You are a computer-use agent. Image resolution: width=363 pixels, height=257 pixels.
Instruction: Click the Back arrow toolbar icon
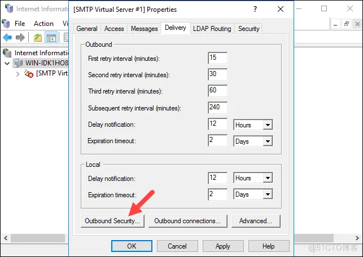coord(7,37)
